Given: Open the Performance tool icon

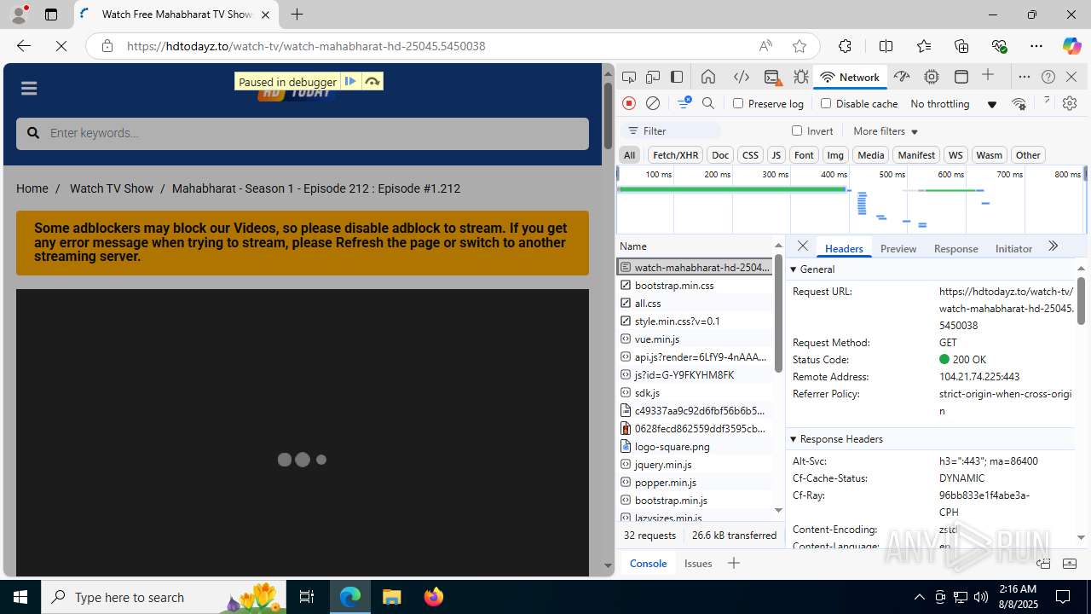Looking at the screenshot, I should point(902,77).
